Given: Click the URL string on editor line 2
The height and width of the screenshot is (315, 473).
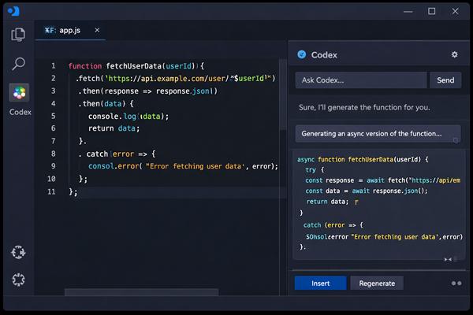Looking at the screenshot, I should [x=188, y=79].
